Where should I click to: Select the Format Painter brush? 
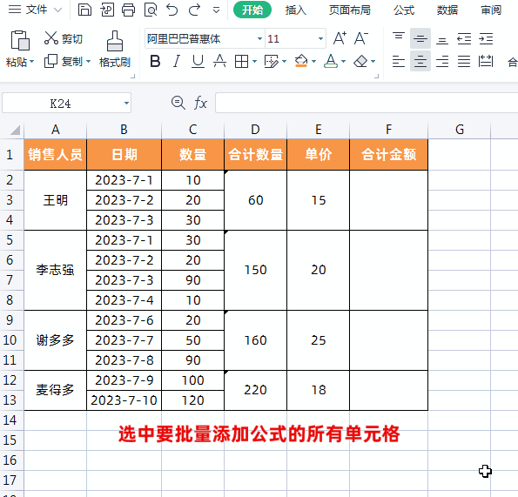[x=115, y=41]
